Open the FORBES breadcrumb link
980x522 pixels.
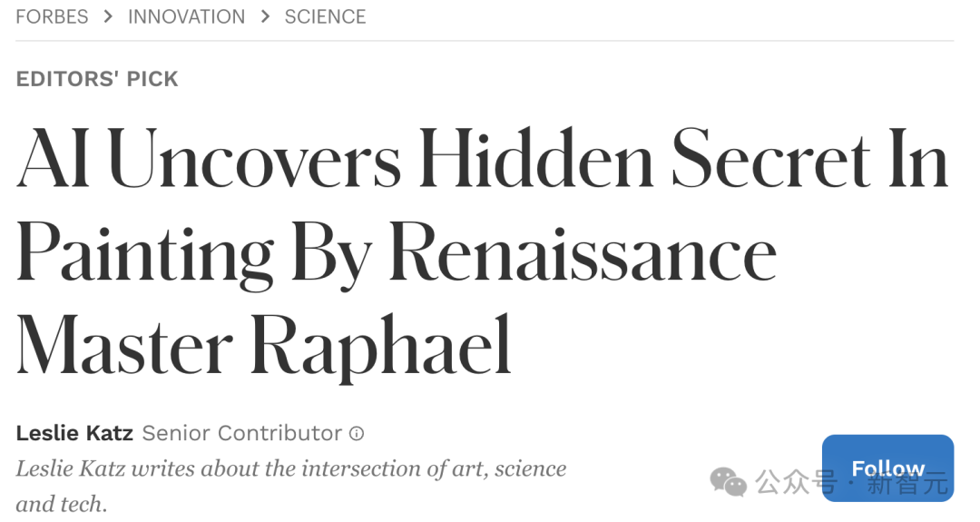[52, 16]
